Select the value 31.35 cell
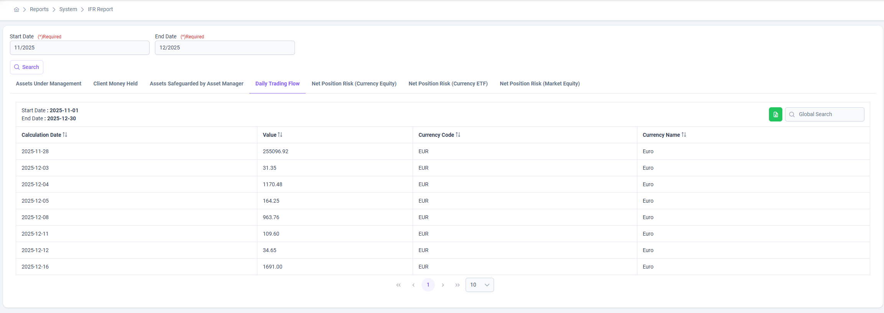This screenshot has width=884, height=313. click(x=335, y=168)
